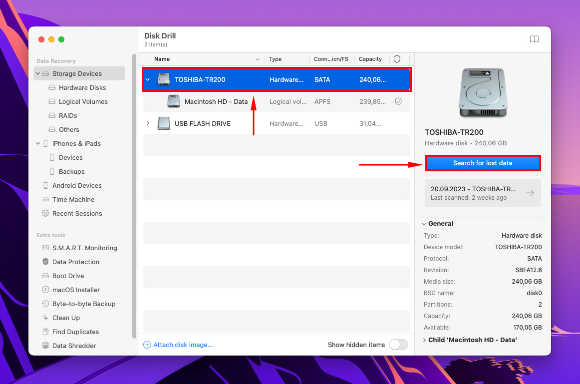Screen dimensions: 580x384
Task: Open S.M.A.R.T. Monitoring tool
Action: (85, 248)
